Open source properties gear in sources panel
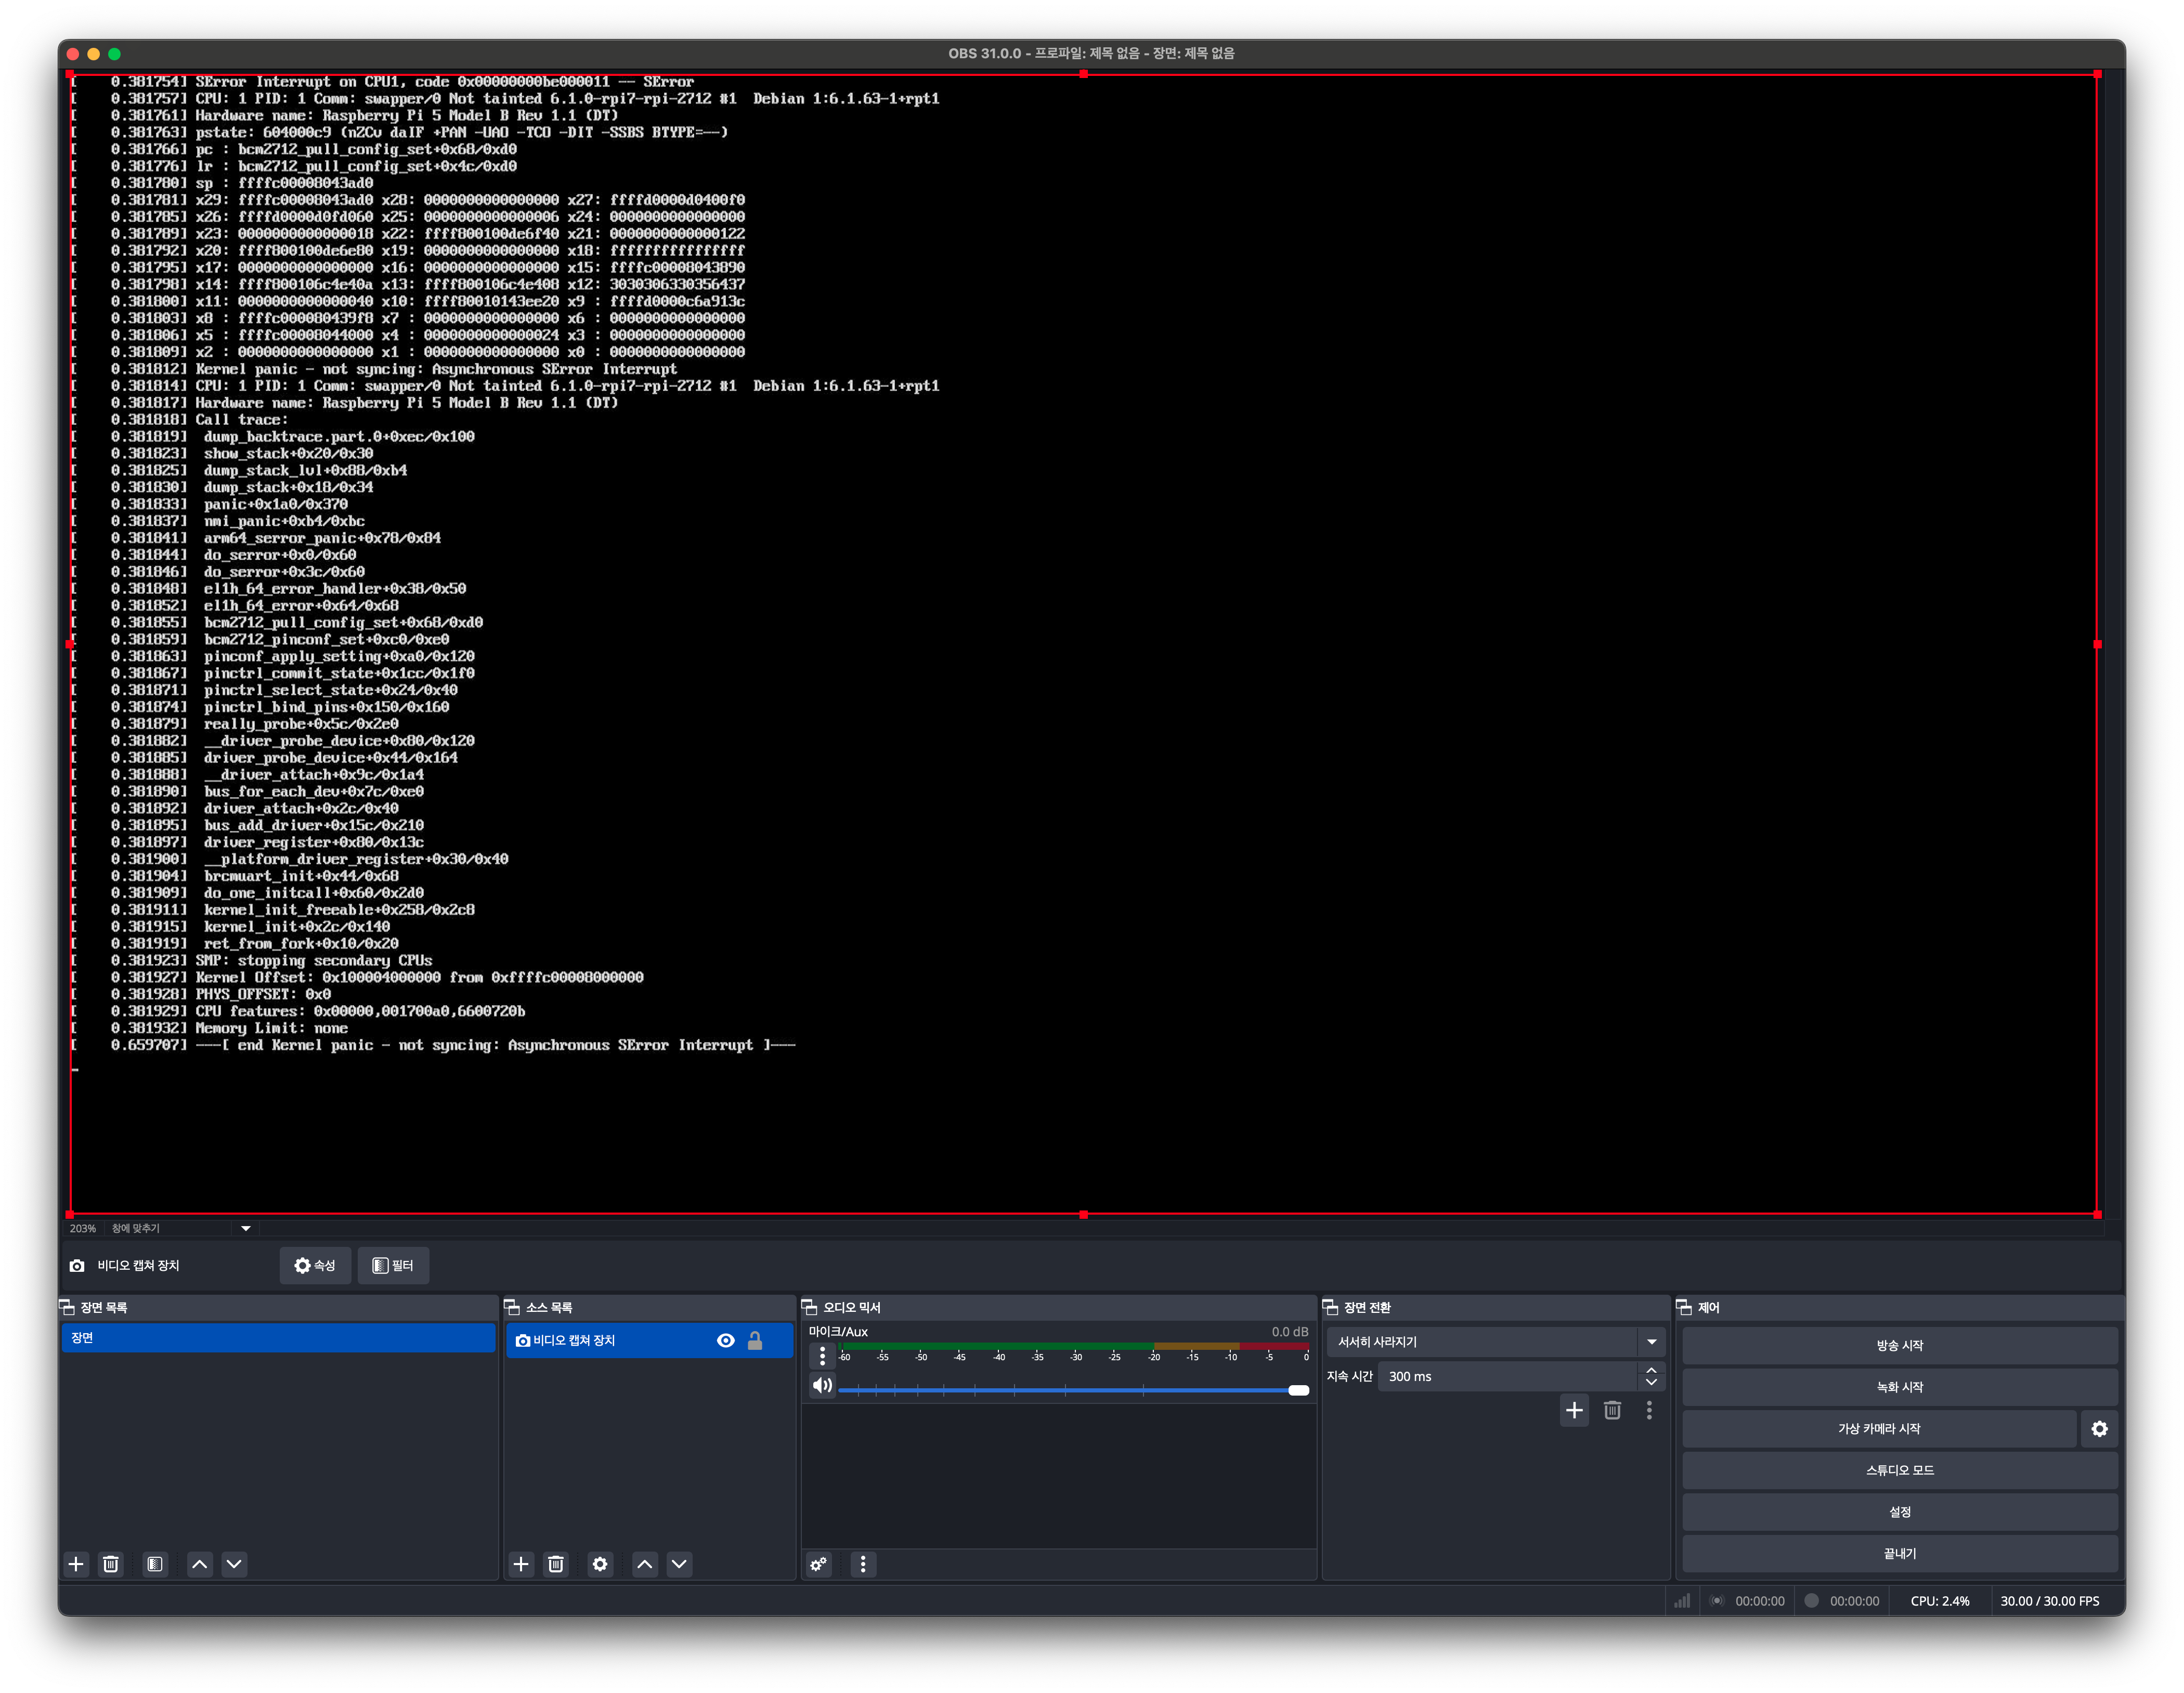This screenshot has height=1693, width=2184. click(600, 1564)
